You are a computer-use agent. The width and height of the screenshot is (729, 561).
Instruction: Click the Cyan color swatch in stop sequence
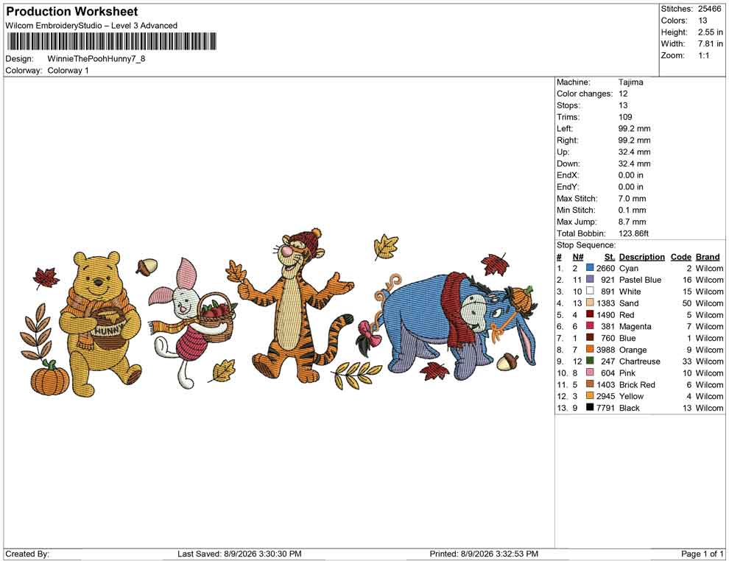point(590,268)
